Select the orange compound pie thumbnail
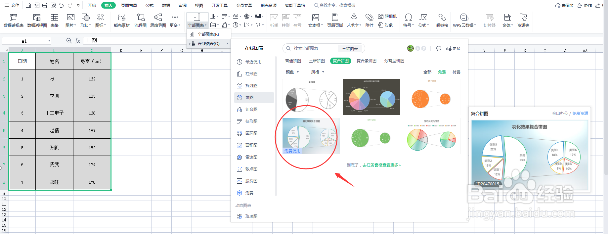Screen dimensions: 608x234 (x=431, y=97)
